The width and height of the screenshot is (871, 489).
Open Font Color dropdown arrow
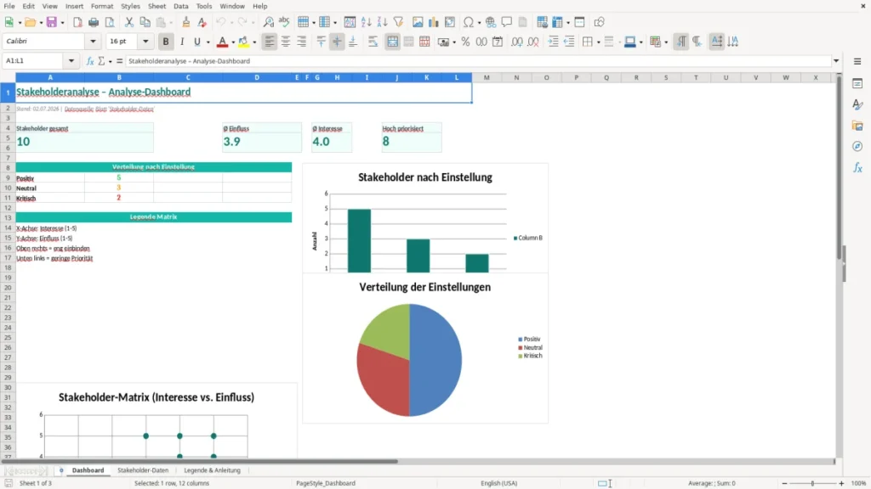tap(233, 42)
